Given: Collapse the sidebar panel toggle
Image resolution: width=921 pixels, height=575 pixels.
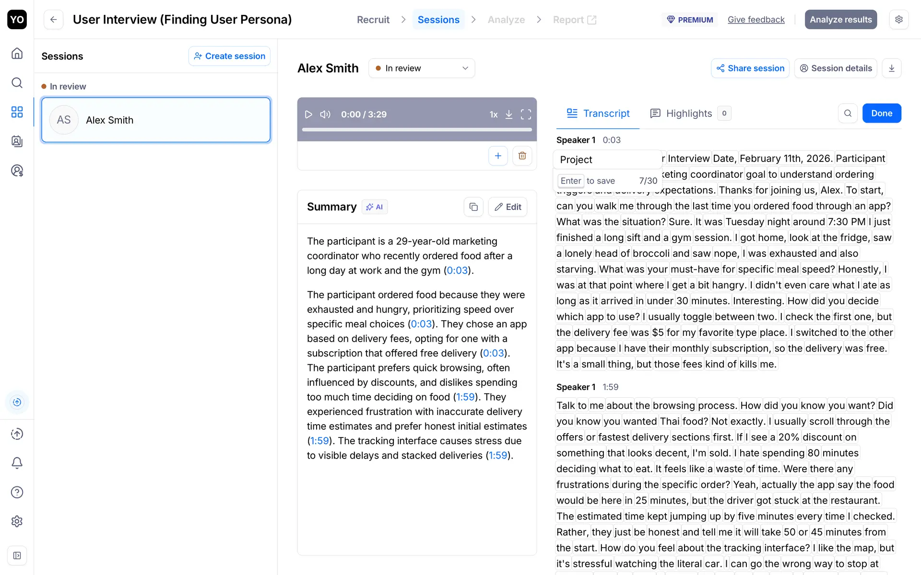Looking at the screenshot, I should (x=17, y=555).
